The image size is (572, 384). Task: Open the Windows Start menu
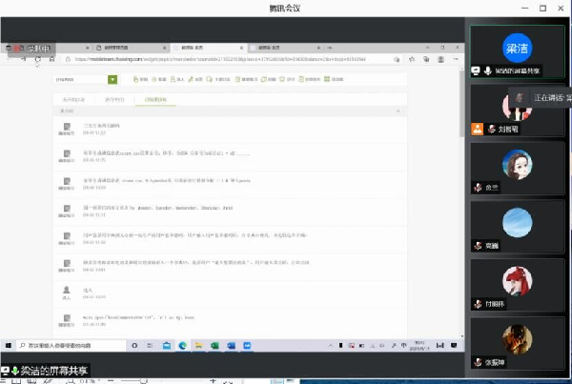(9, 343)
